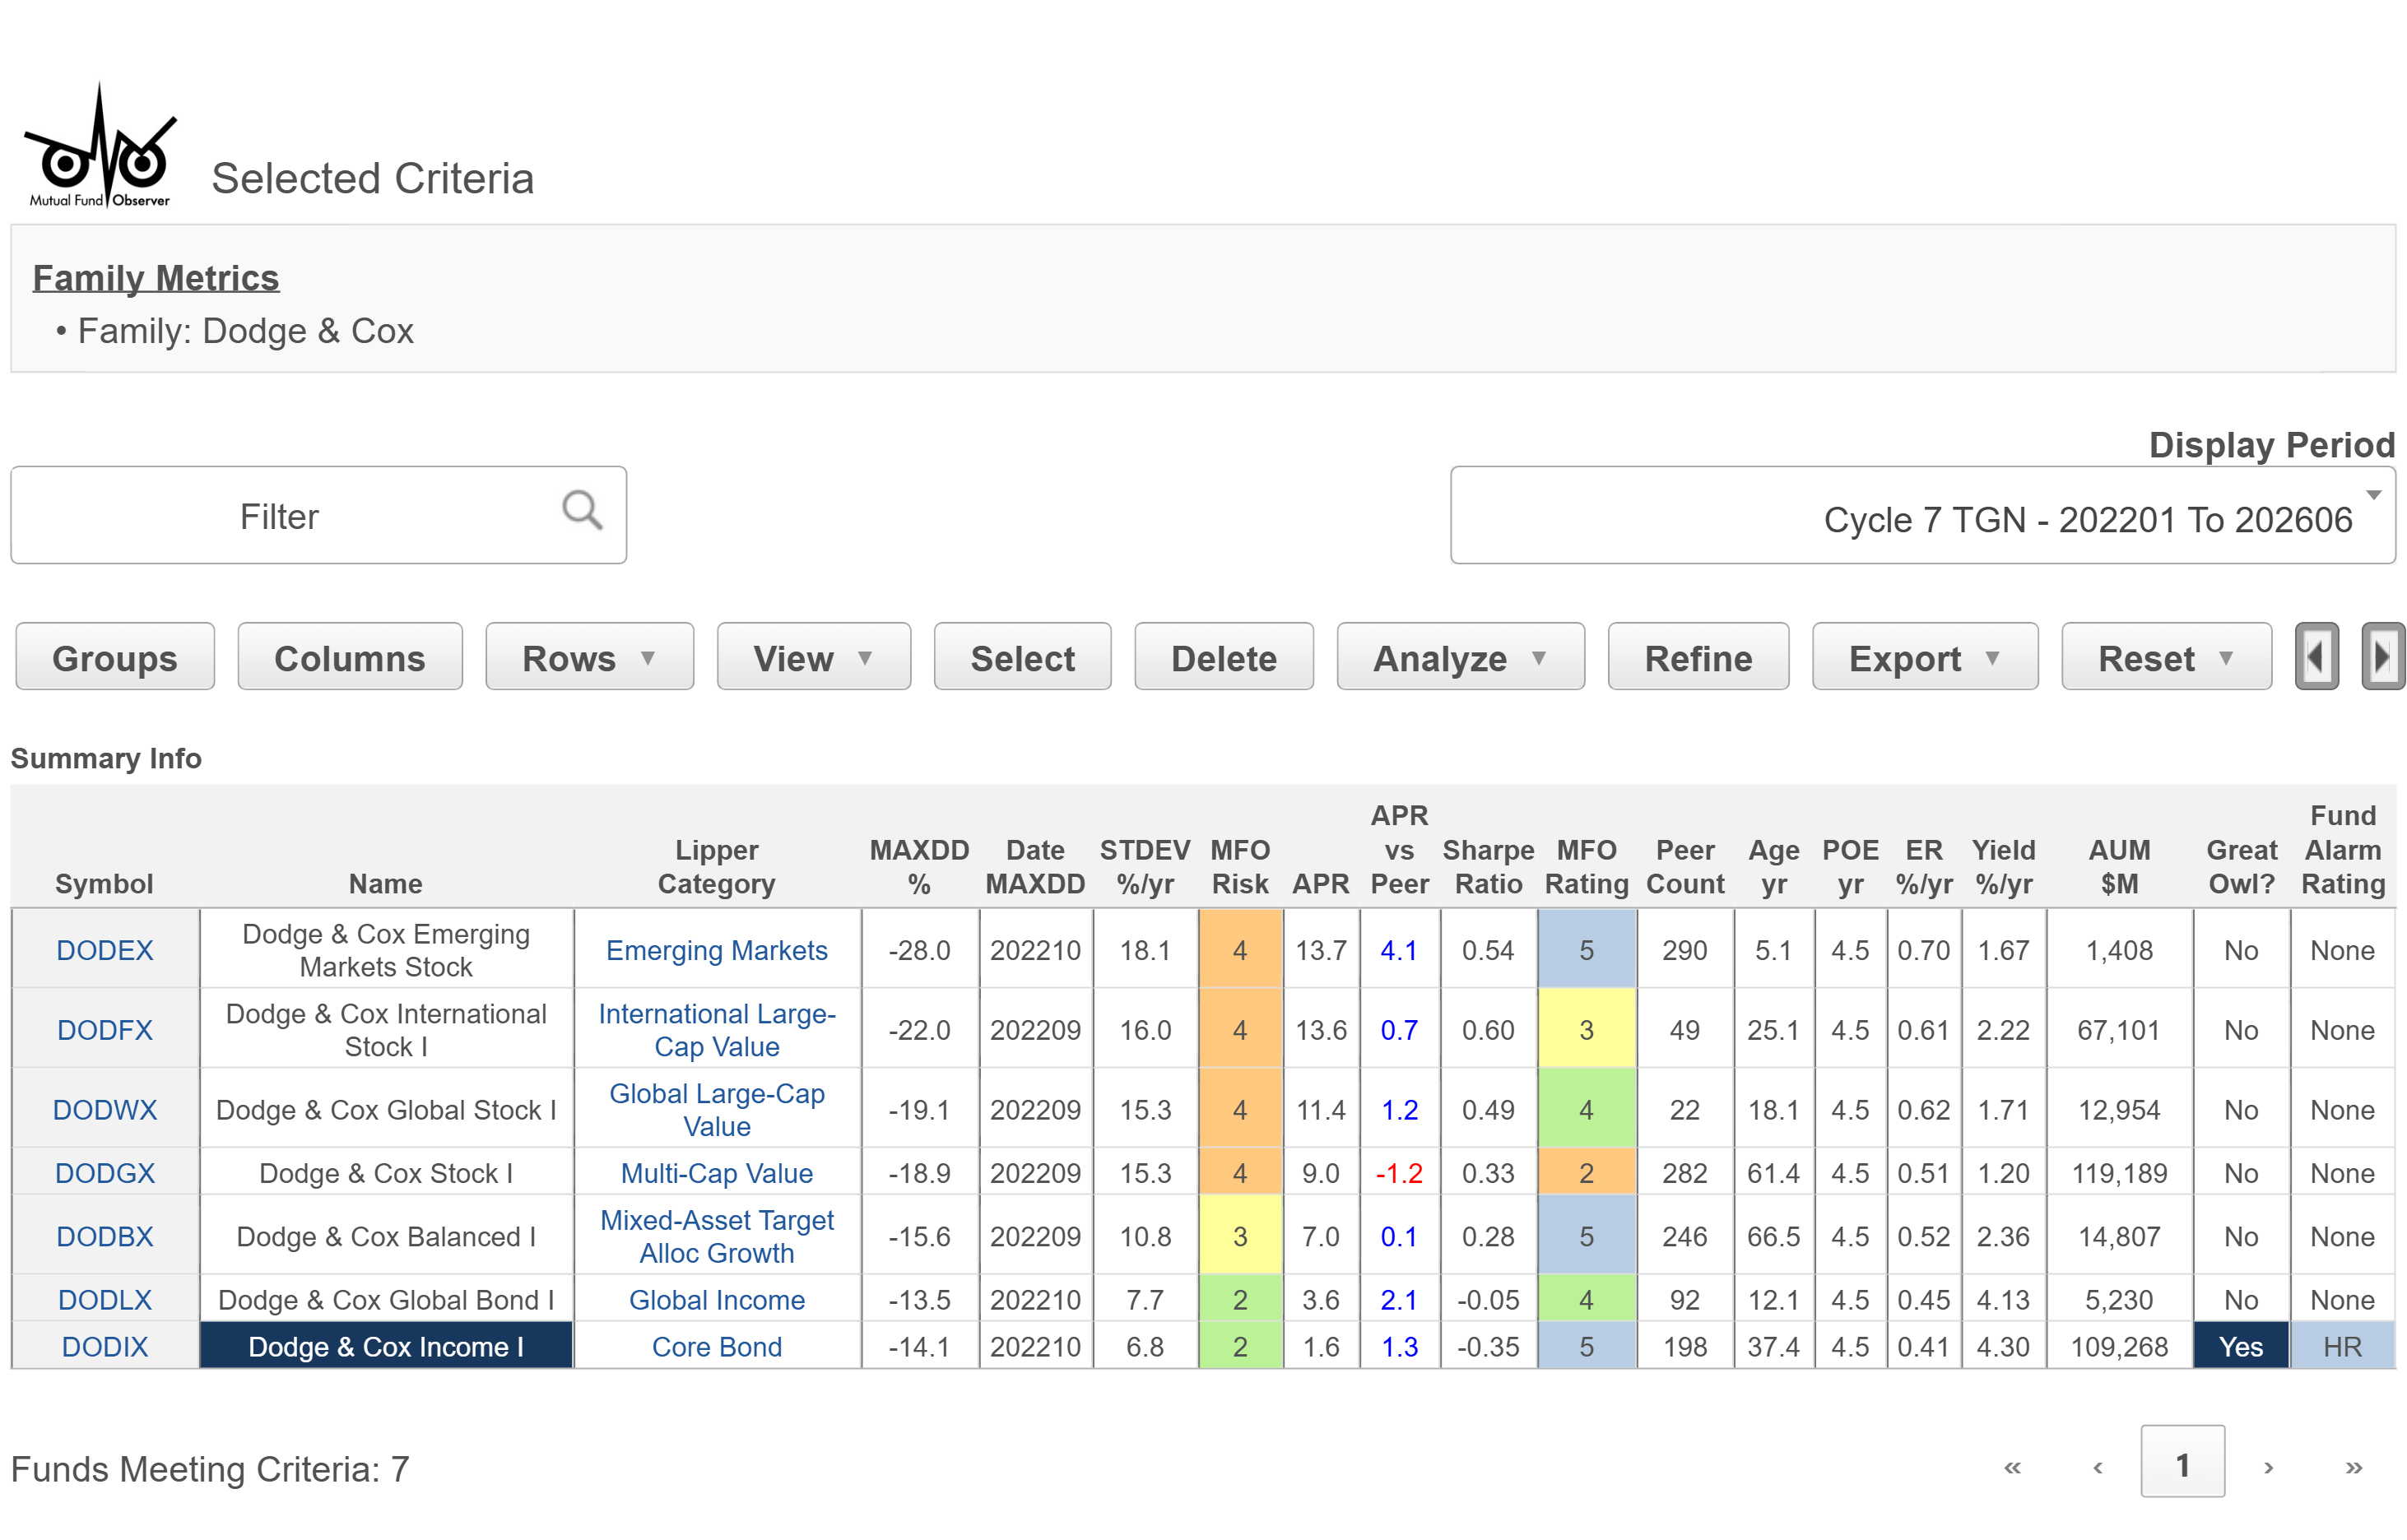The width and height of the screenshot is (2407, 1540).
Task: Open the Family Metrics heading link
Action: (156, 278)
